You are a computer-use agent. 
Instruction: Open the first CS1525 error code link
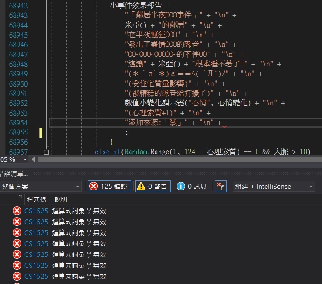(36, 211)
